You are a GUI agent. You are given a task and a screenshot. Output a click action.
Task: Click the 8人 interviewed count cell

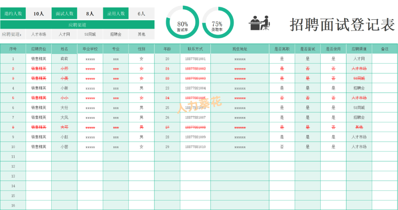(x=90, y=14)
